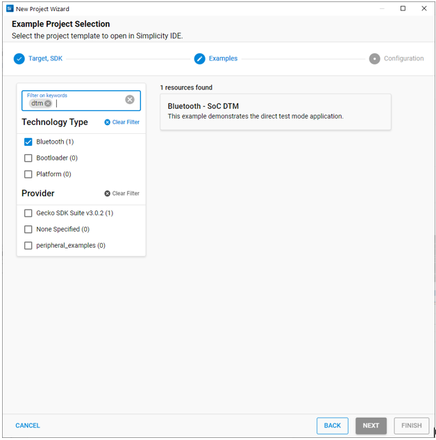
Task: Close the New Project Wizard window
Action: click(424, 8)
